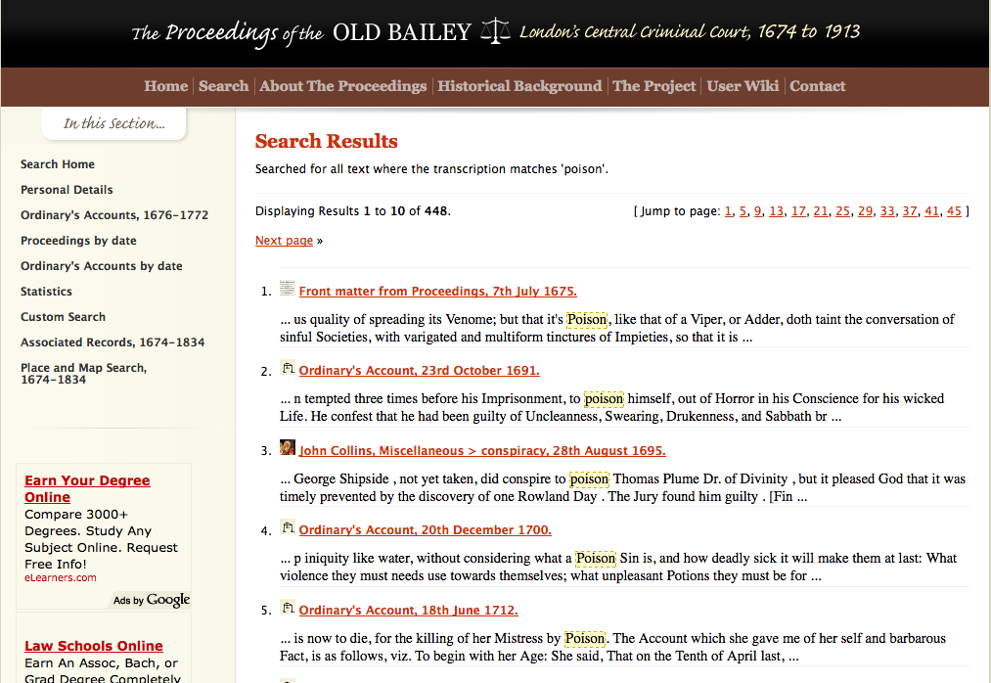The height and width of the screenshot is (683, 991).
Task: Click the Earn Your Degree Online ad
Action: (87, 488)
